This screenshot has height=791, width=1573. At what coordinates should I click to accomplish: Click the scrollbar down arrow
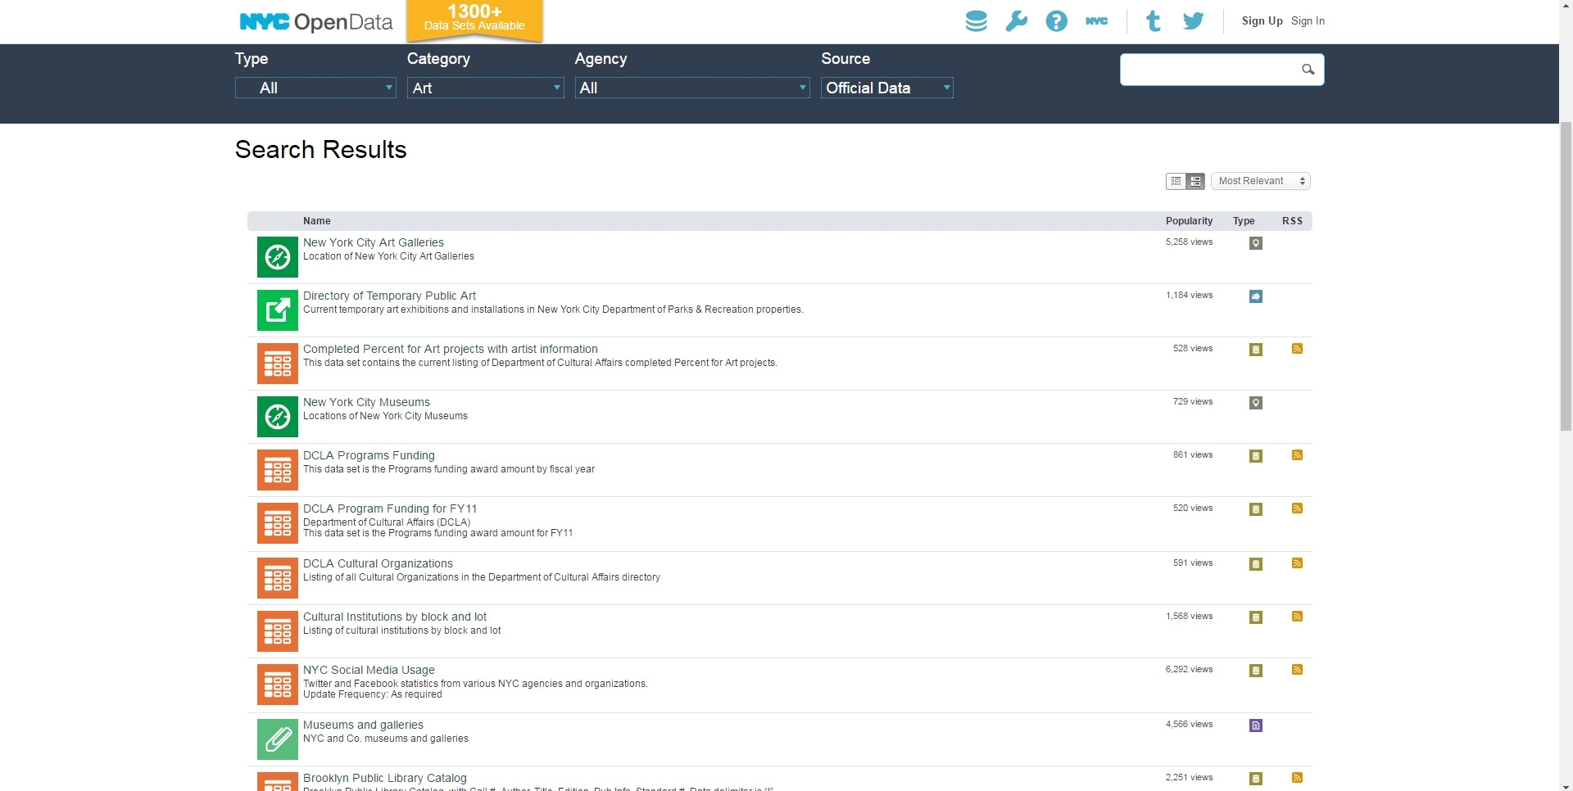click(x=1566, y=785)
